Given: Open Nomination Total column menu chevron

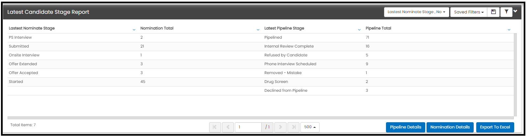Looking at the screenshot, I should [258, 29].
